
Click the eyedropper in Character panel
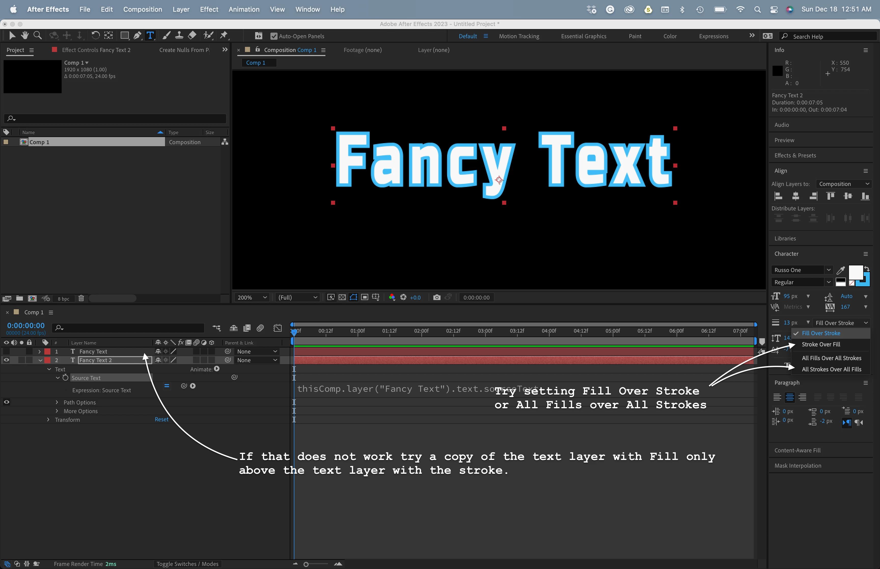click(841, 270)
